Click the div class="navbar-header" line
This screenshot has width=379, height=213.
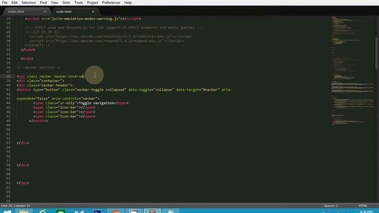(x=44, y=85)
